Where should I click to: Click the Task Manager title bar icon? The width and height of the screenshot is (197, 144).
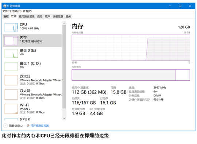(x=5, y=6)
